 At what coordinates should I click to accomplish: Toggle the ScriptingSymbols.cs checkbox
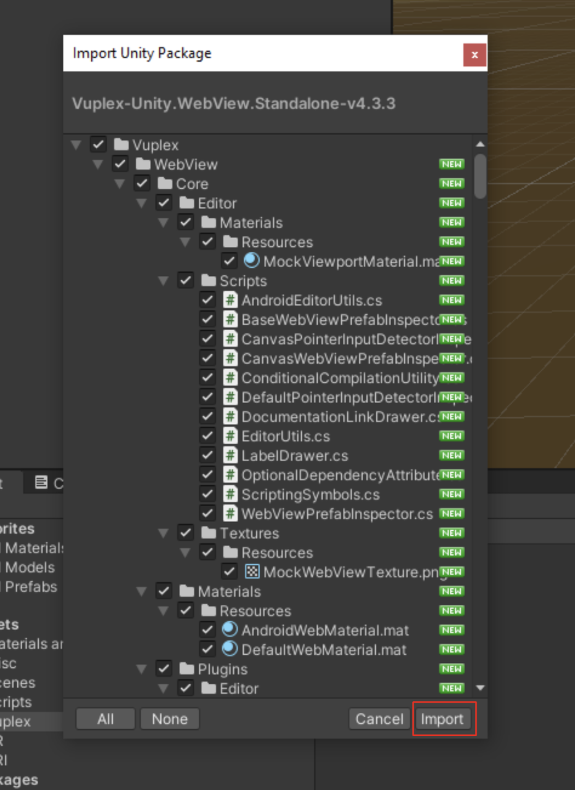click(207, 494)
